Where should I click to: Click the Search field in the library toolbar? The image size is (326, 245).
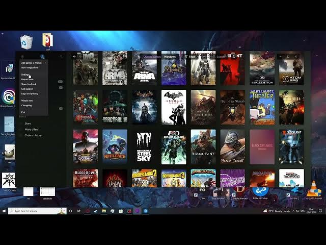tap(219, 57)
